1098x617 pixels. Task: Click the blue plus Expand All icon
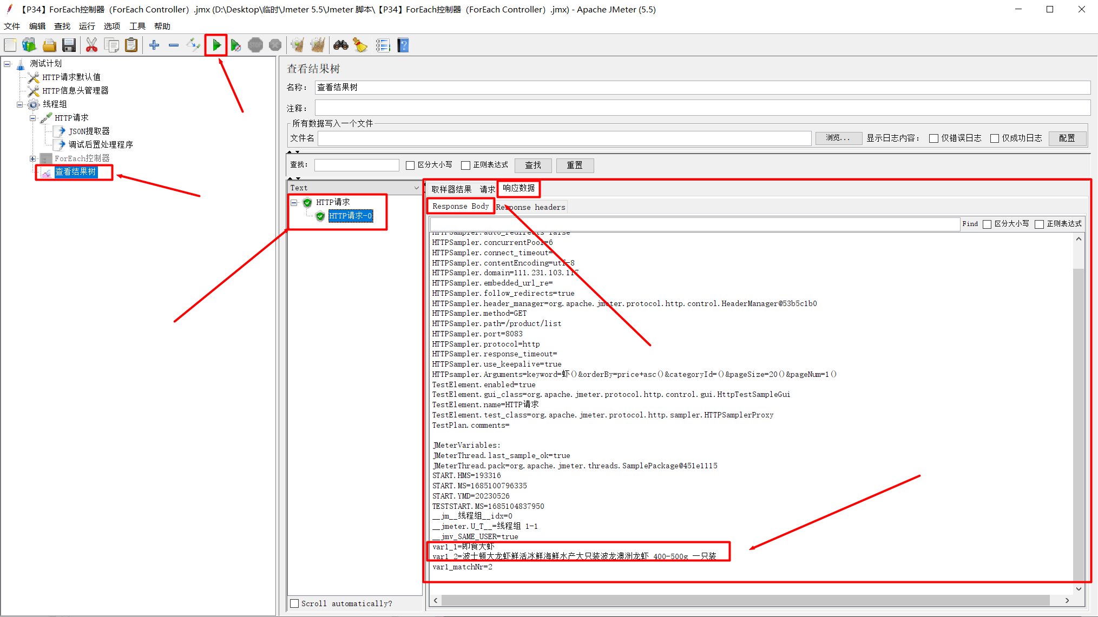(x=154, y=45)
